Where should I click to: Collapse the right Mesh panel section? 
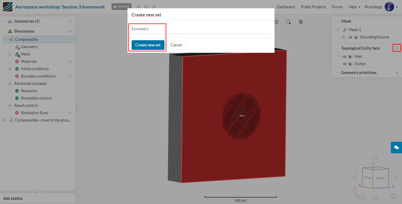coord(338,21)
